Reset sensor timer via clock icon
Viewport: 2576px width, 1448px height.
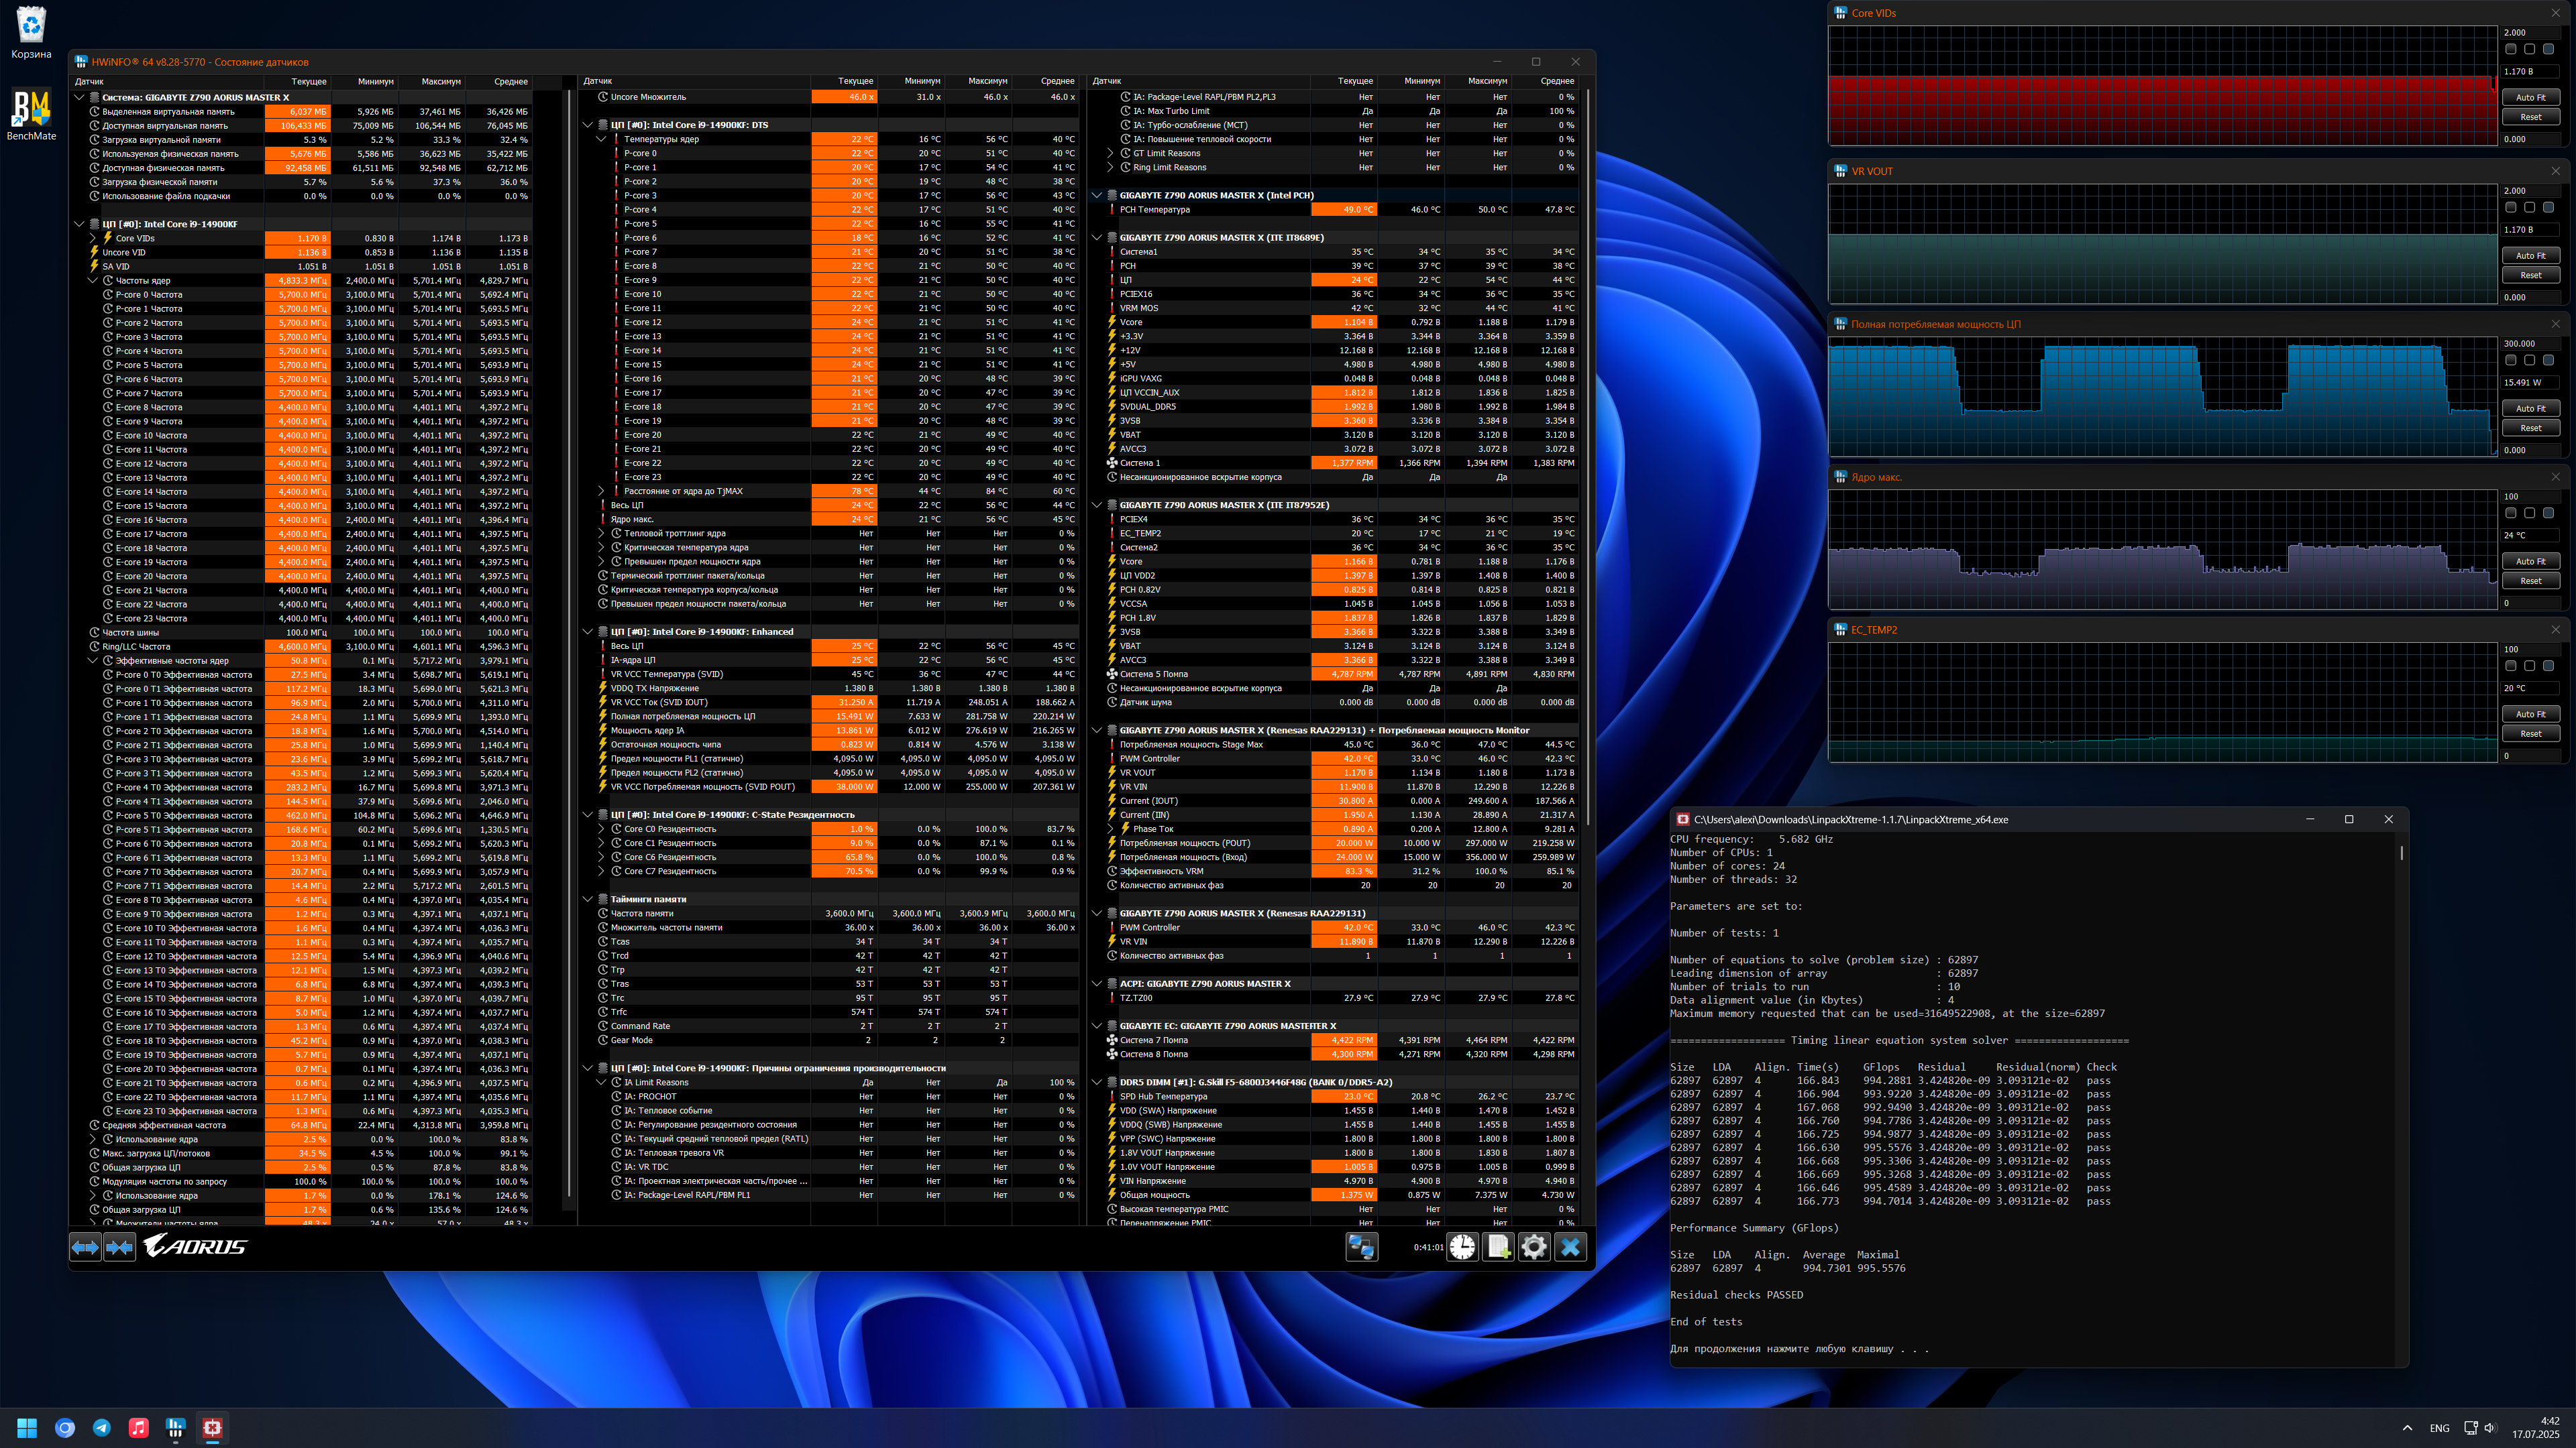1462,1246
